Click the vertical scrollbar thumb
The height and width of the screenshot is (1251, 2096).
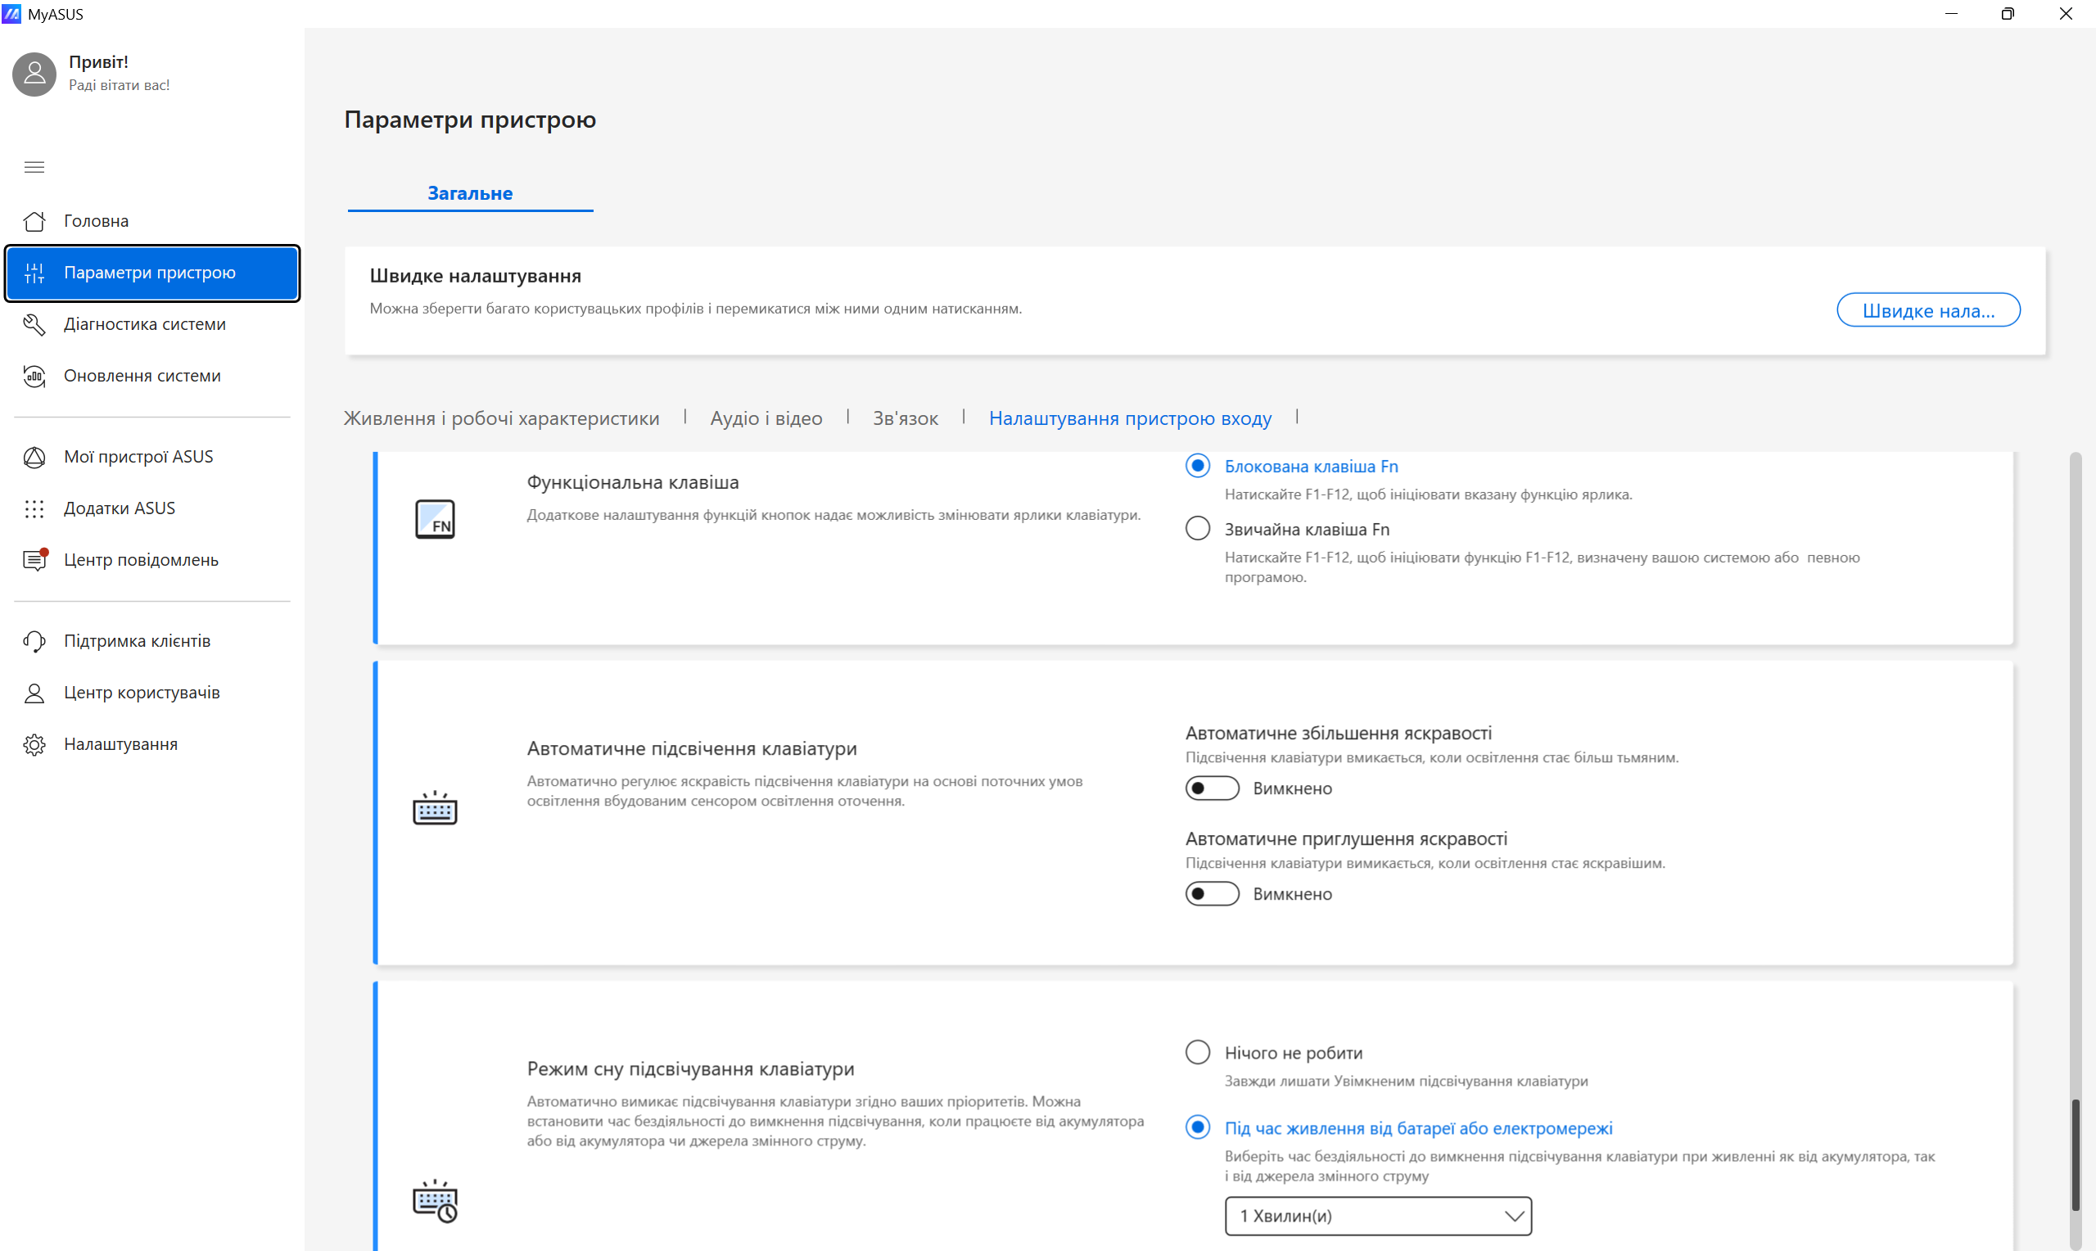point(2075,1155)
